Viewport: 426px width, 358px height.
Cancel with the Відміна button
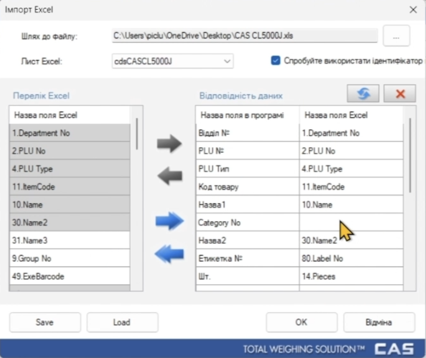379,322
